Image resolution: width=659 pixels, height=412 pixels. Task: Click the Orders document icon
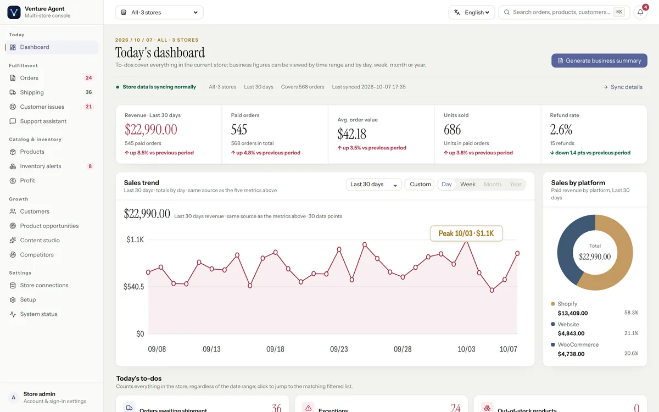[x=13, y=78]
